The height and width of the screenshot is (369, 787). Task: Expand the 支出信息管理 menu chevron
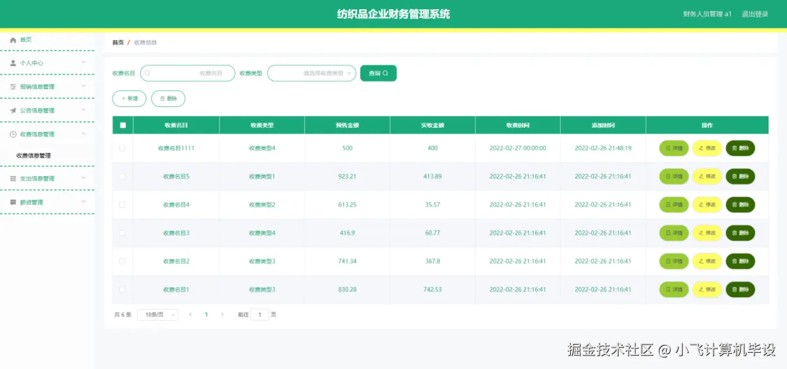(x=83, y=178)
